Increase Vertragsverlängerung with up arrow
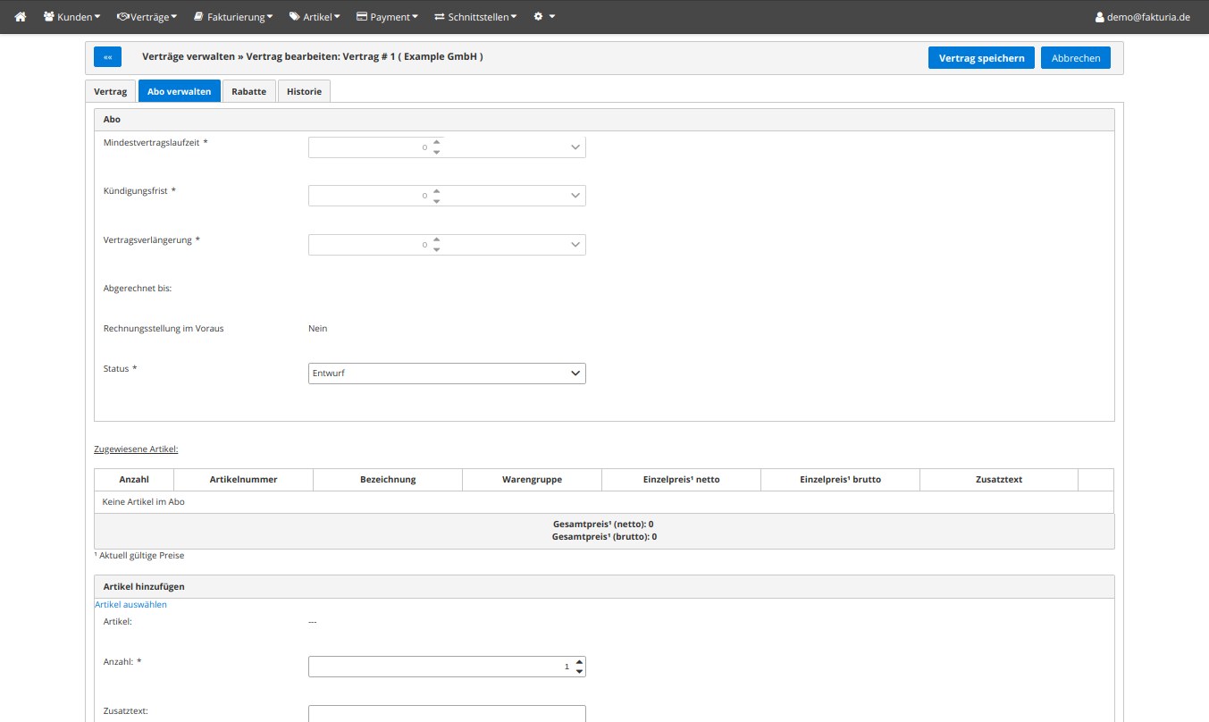 436,239
